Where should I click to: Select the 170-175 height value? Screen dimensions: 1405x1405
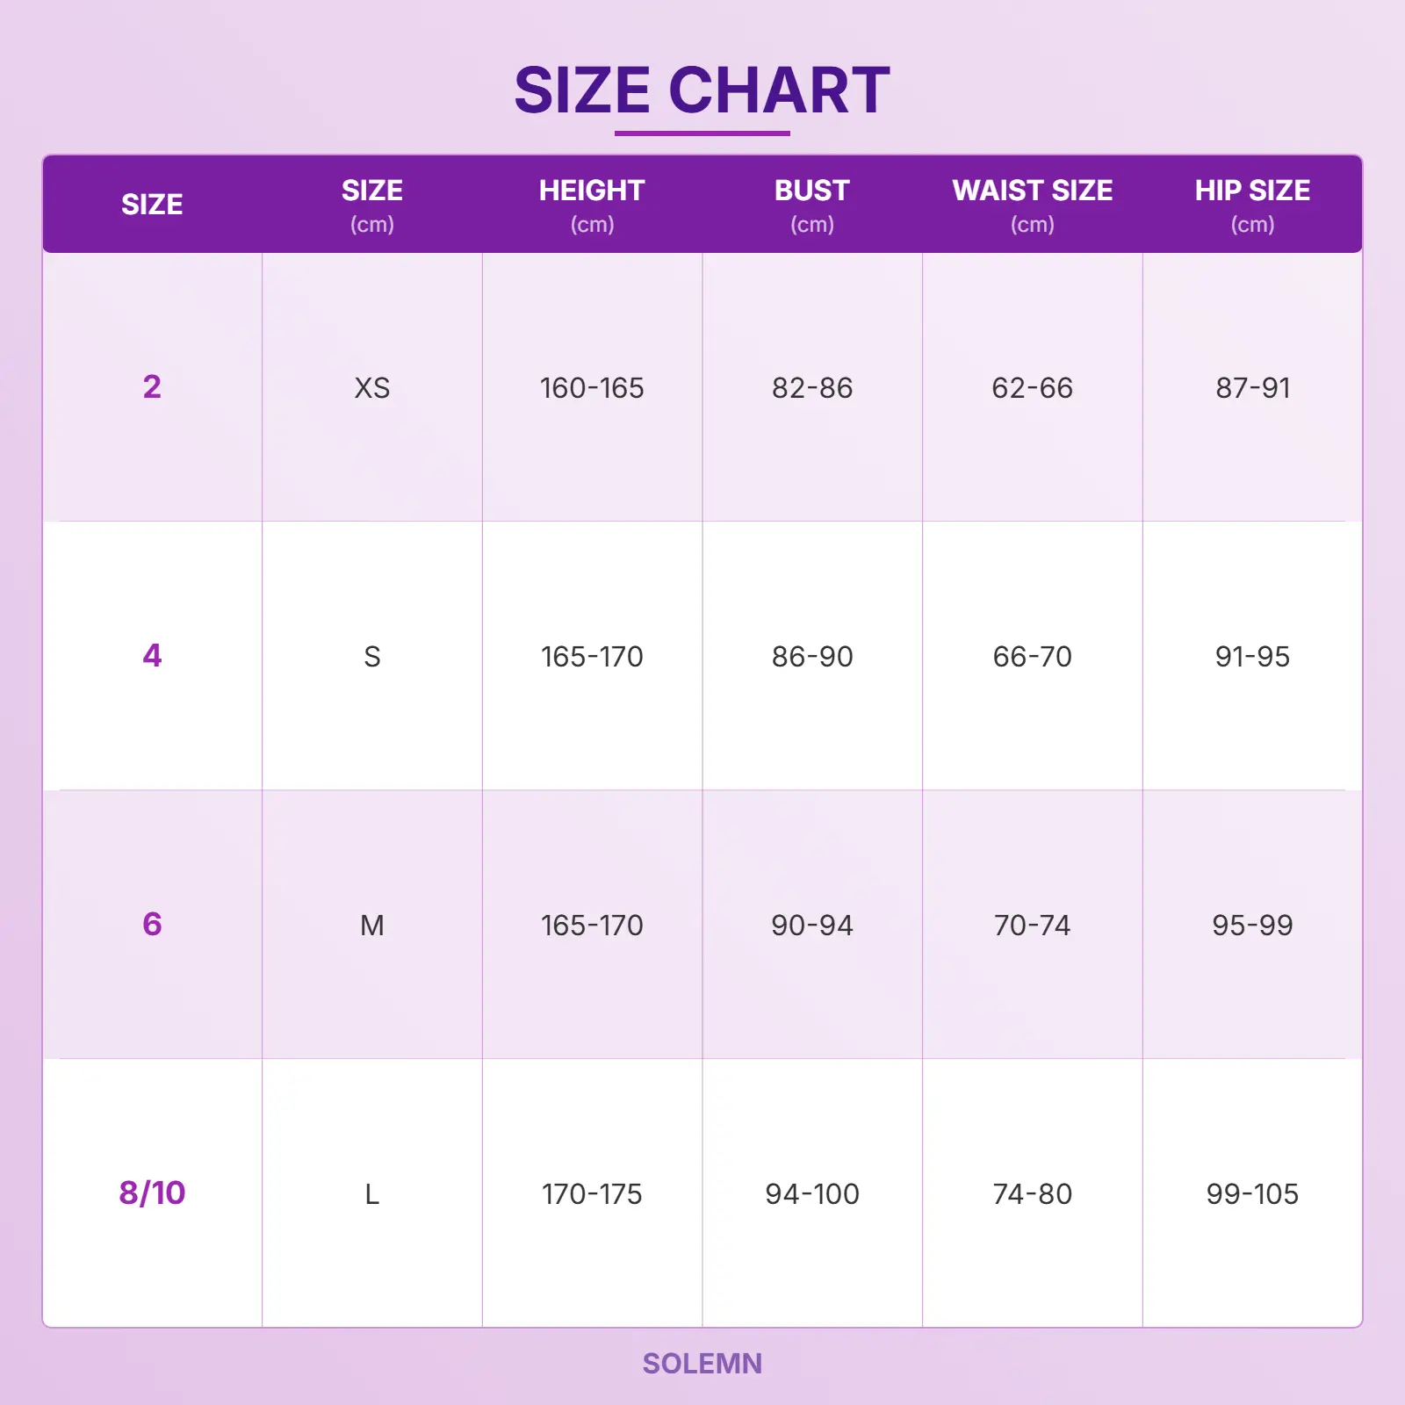click(592, 1194)
